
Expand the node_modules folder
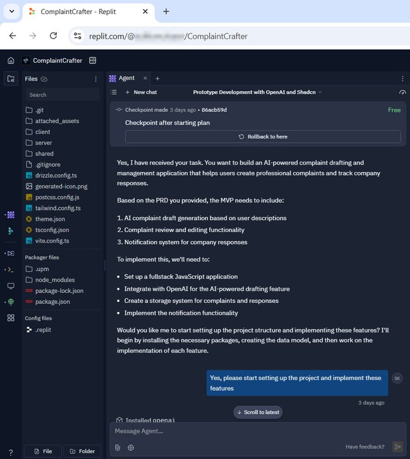pyautogui.click(x=54, y=280)
